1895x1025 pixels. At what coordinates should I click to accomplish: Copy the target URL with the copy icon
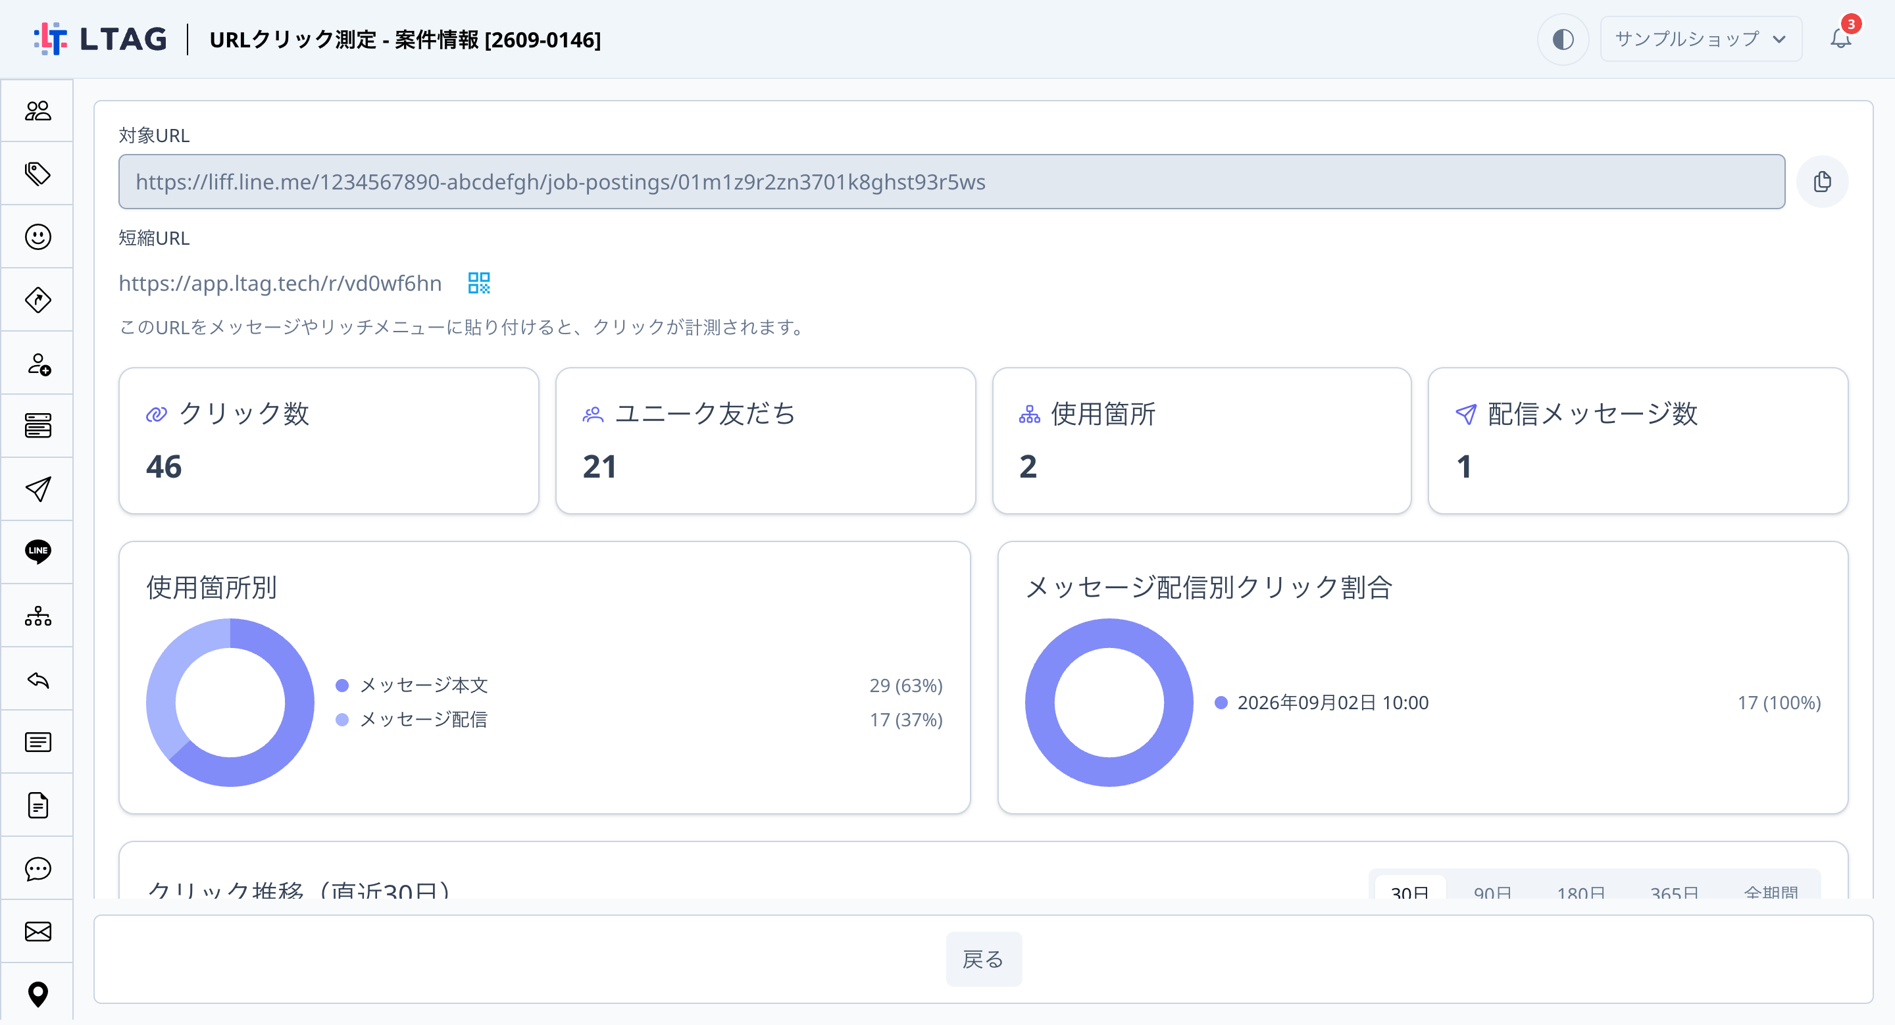(1822, 182)
